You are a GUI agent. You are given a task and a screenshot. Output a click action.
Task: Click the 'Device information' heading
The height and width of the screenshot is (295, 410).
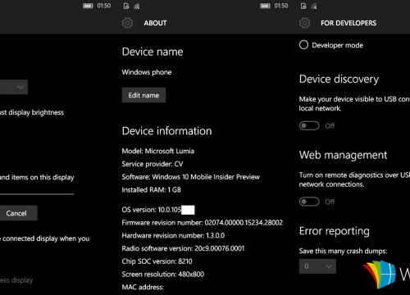[x=166, y=131]
